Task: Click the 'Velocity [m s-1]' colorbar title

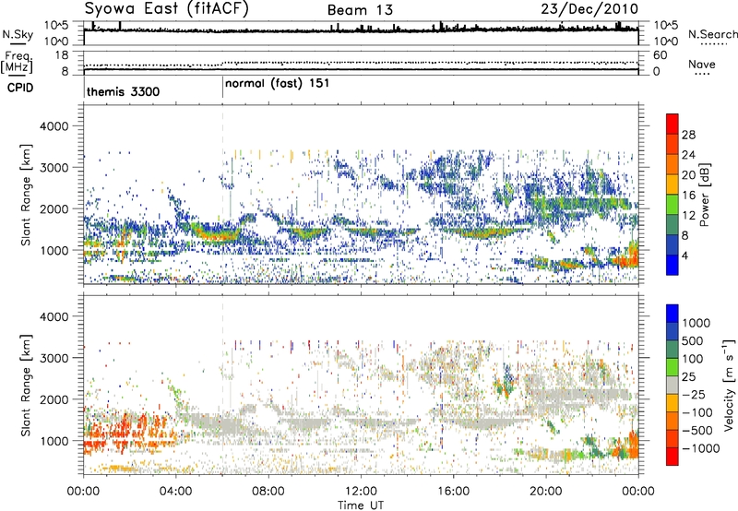Action: pos(729,385)
